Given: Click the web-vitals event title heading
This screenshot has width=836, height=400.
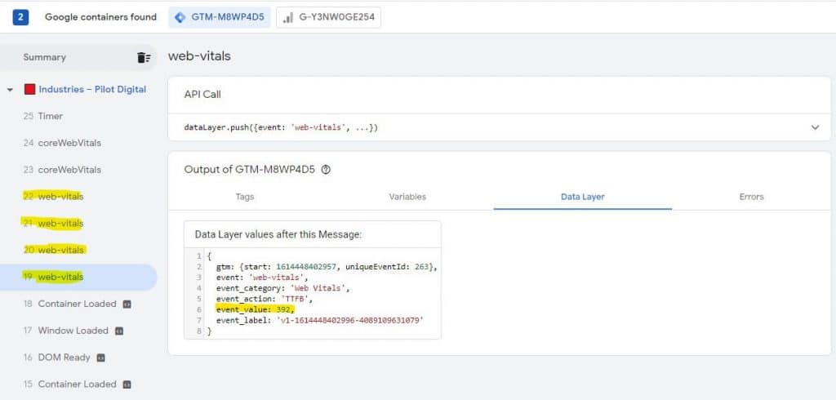Looking at the screenshot, I should (199, 56).
